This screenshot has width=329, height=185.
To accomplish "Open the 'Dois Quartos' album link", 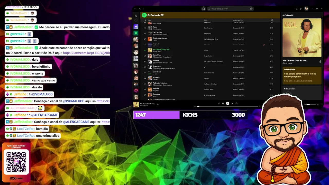I will [208, 28].
